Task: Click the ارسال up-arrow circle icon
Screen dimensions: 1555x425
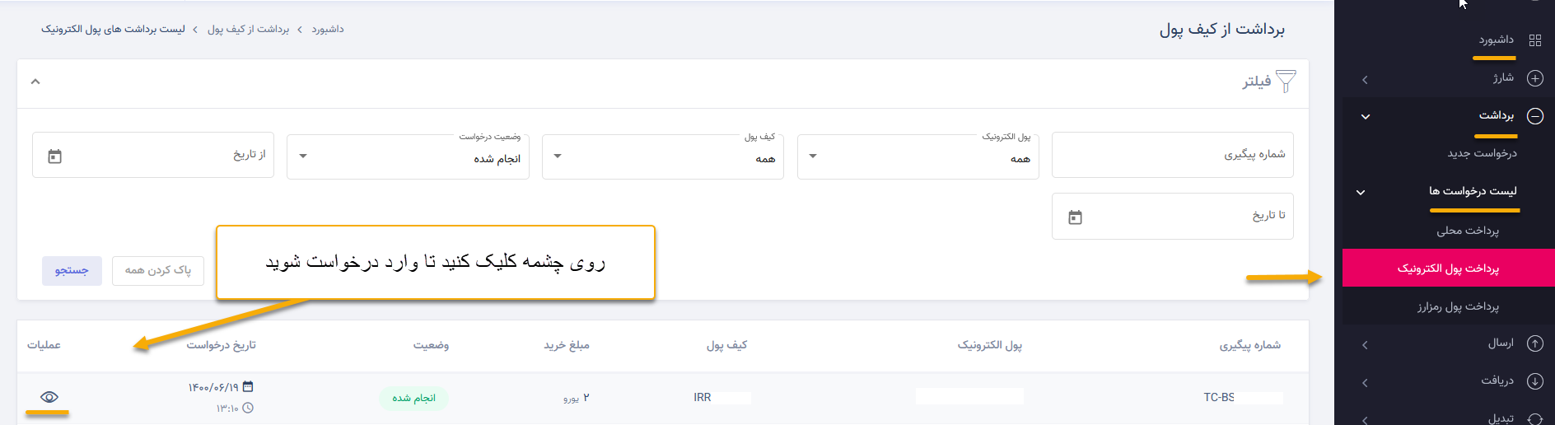Action: point(1535,343)
